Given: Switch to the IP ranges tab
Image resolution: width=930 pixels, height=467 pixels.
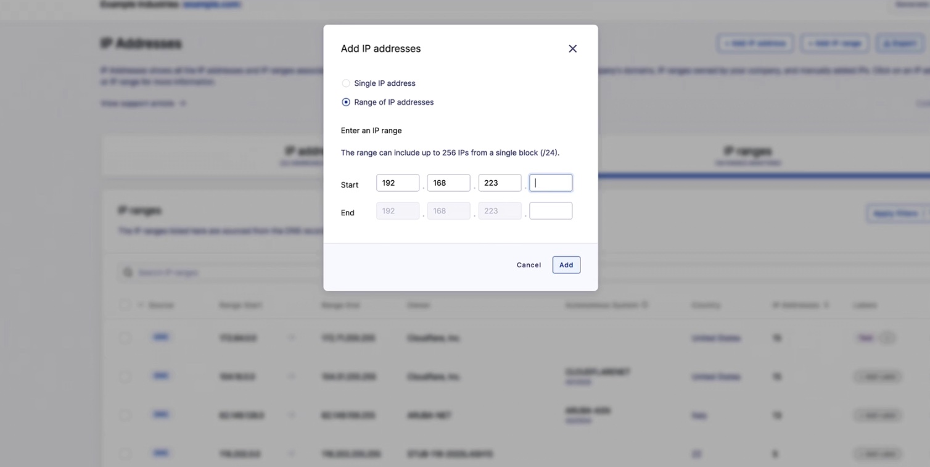Looking at the screenshot, I should tap(747, 154).
